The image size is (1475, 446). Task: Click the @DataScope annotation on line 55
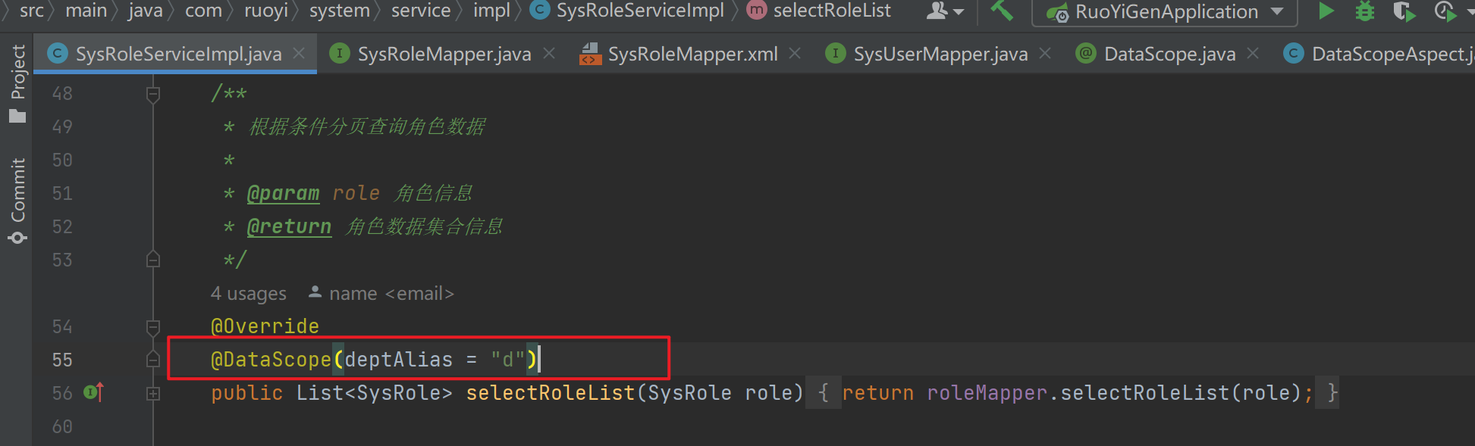point(271,359)
